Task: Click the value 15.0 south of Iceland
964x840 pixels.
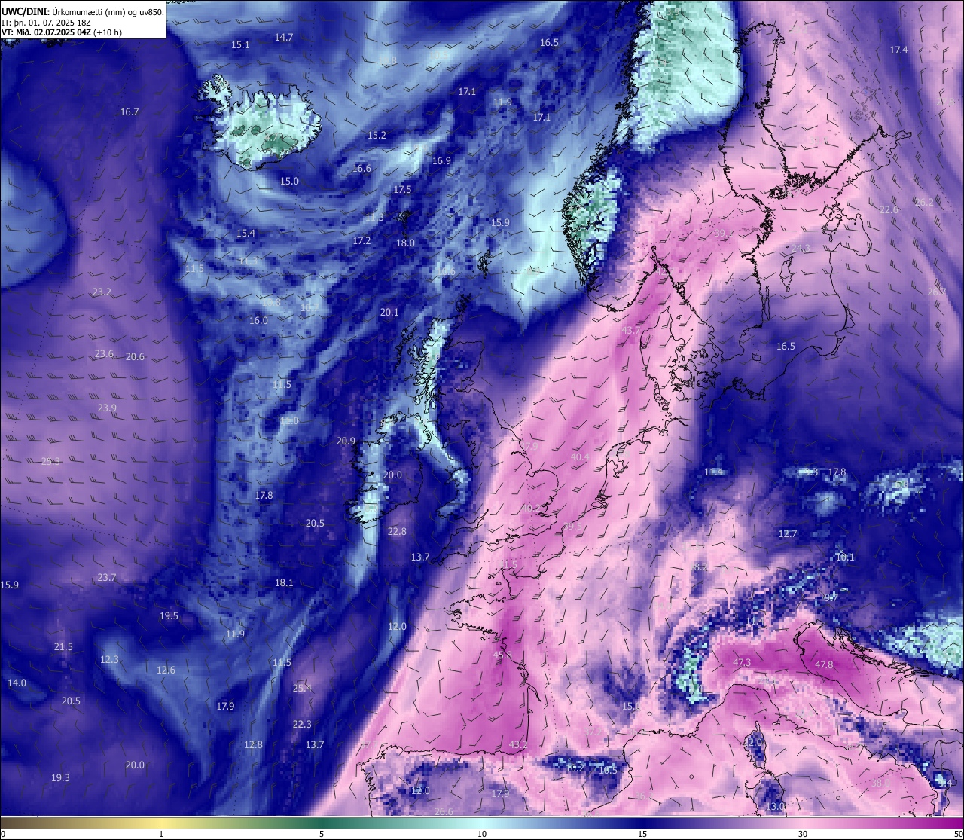Action: (x=289, y=182)
